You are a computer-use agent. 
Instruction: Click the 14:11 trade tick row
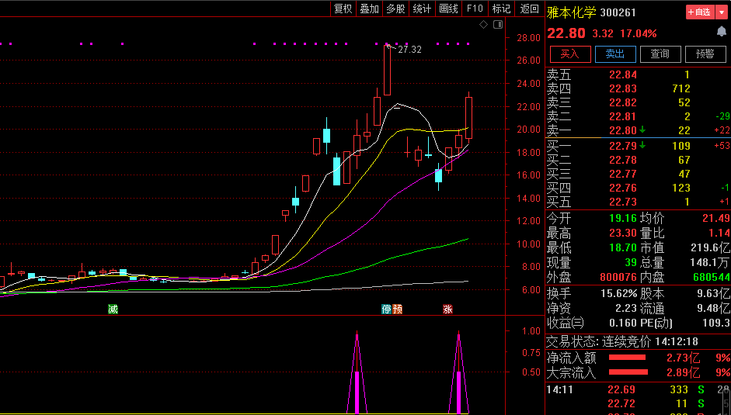(x=637, y=389)
